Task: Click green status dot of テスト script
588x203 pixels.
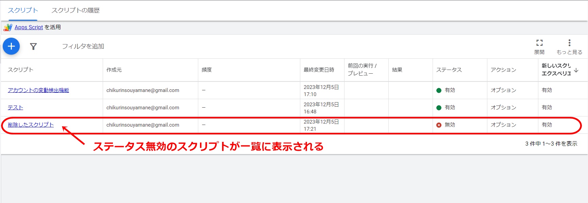Action: pos(439,108)
